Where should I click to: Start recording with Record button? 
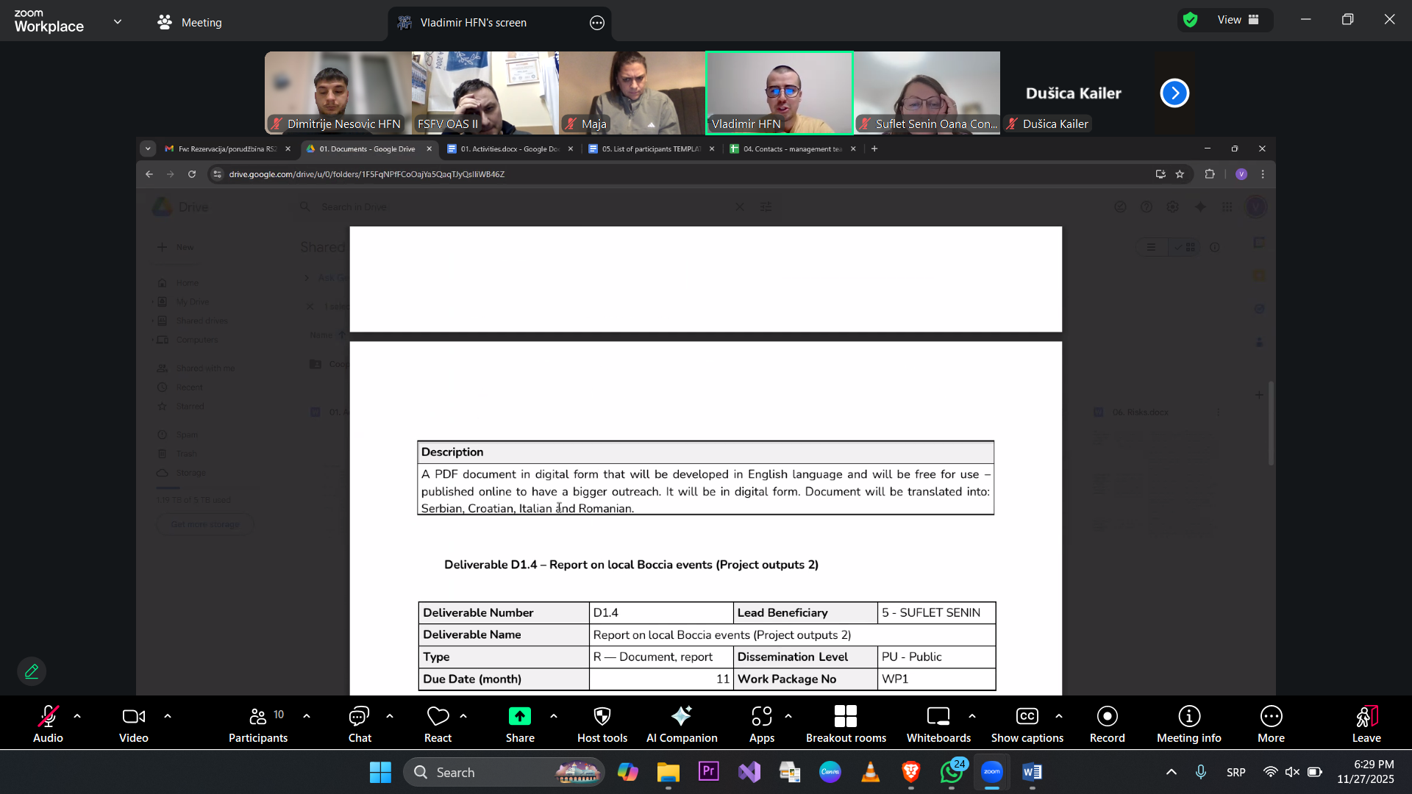click(x=1107, y=723)
